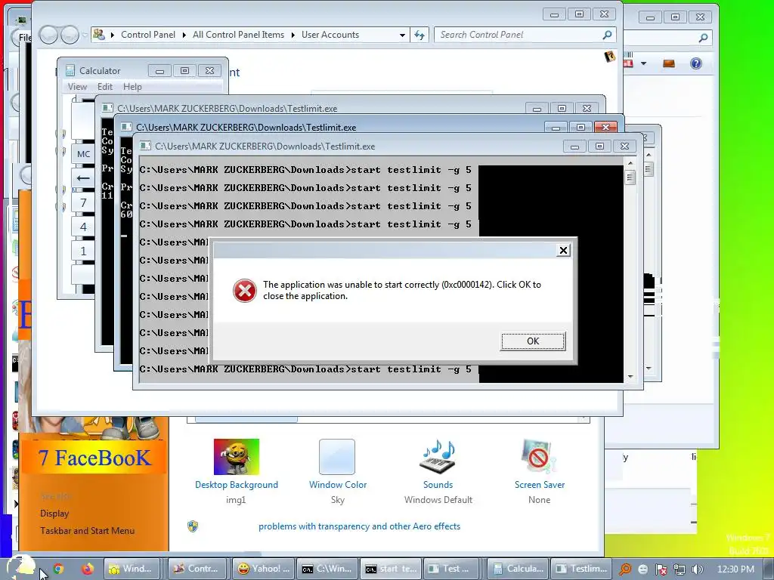Refresh the User Accounts window
The image size is (774, 580).
(419, 35)
